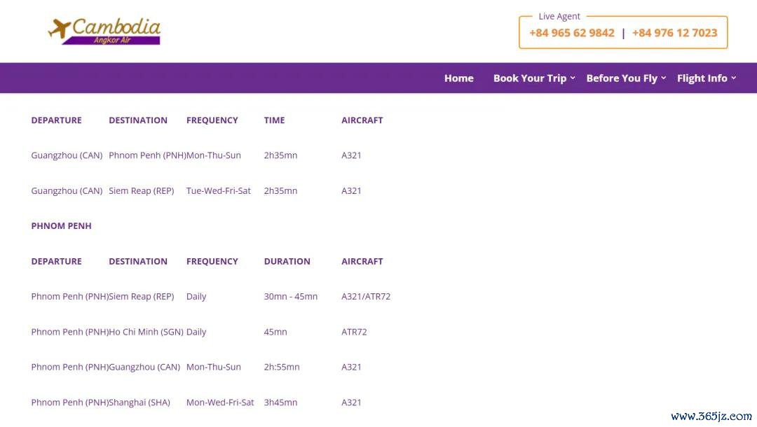The height and width of the screenshot is (427, 757).
Task: Open the Flight Info dropdown
Action: click(706, 78)
